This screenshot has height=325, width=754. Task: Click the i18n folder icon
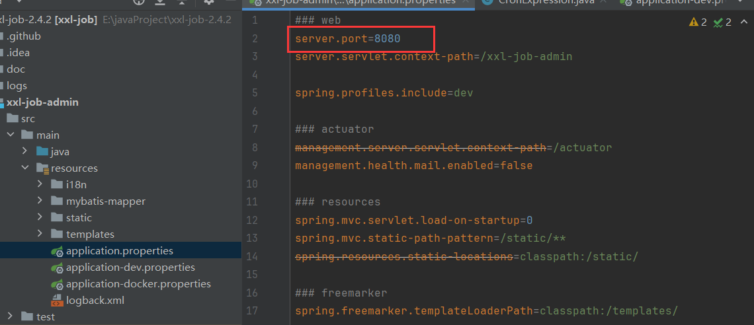58,185
